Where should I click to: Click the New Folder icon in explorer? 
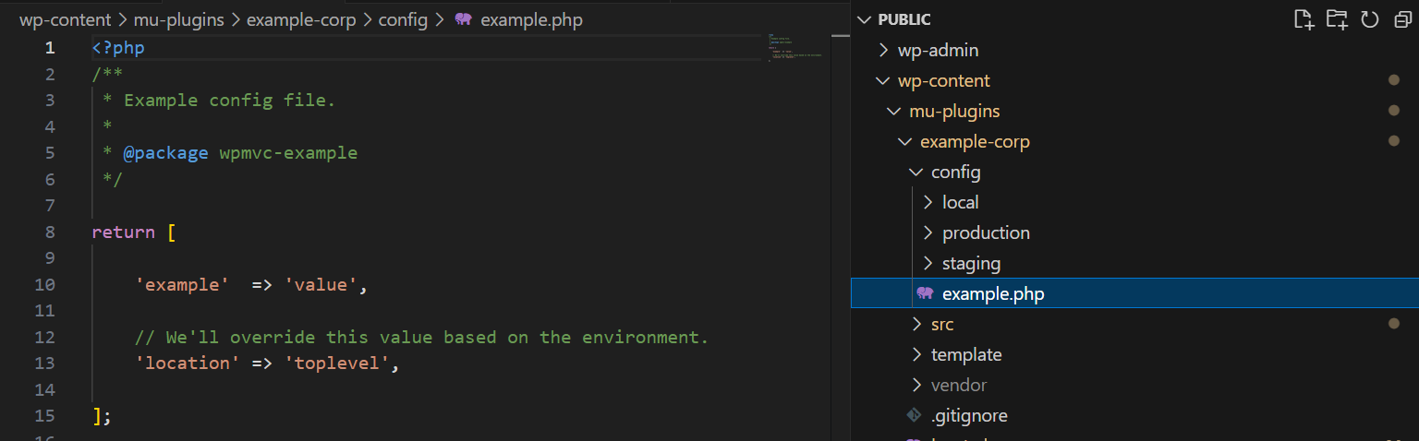click(x=1337, y=19)
